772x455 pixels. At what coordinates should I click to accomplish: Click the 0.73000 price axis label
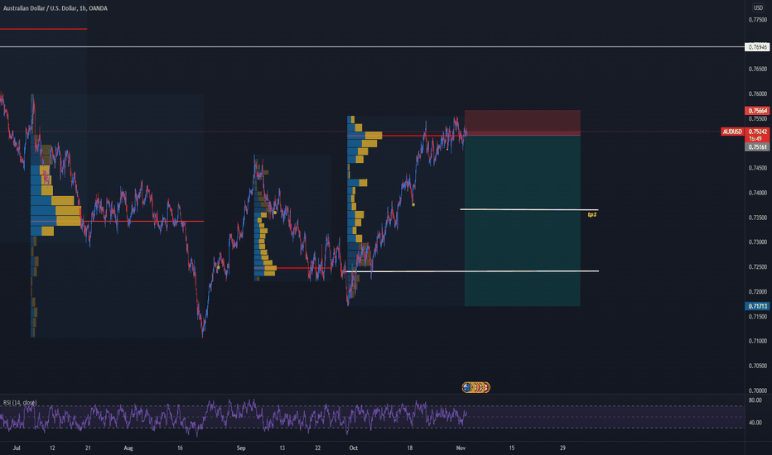coord(757,242)
